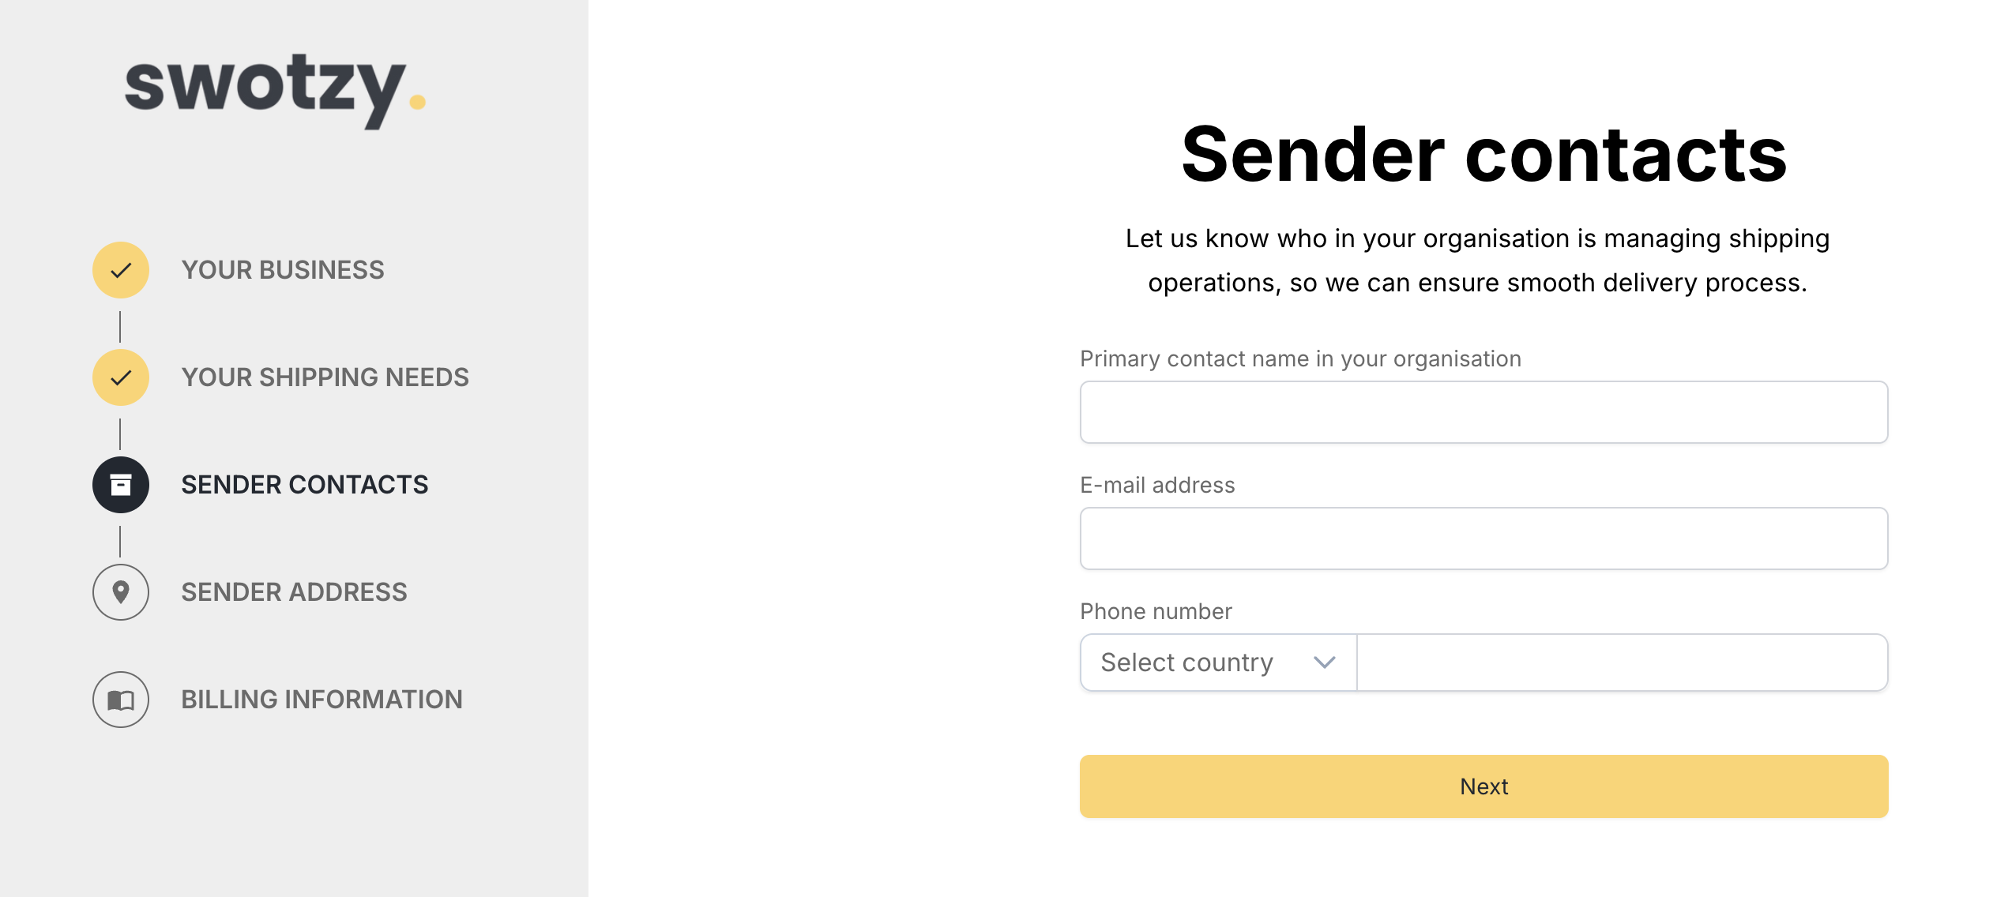Click the Billing Information step label
1993x897 pixels.
click(x=322, y=700)
